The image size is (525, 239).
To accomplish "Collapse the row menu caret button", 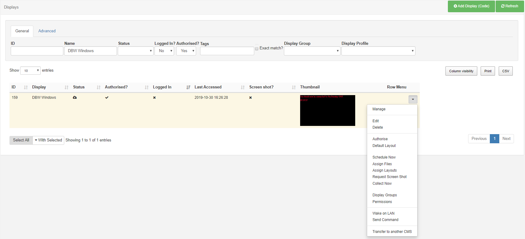I will 413,99.
